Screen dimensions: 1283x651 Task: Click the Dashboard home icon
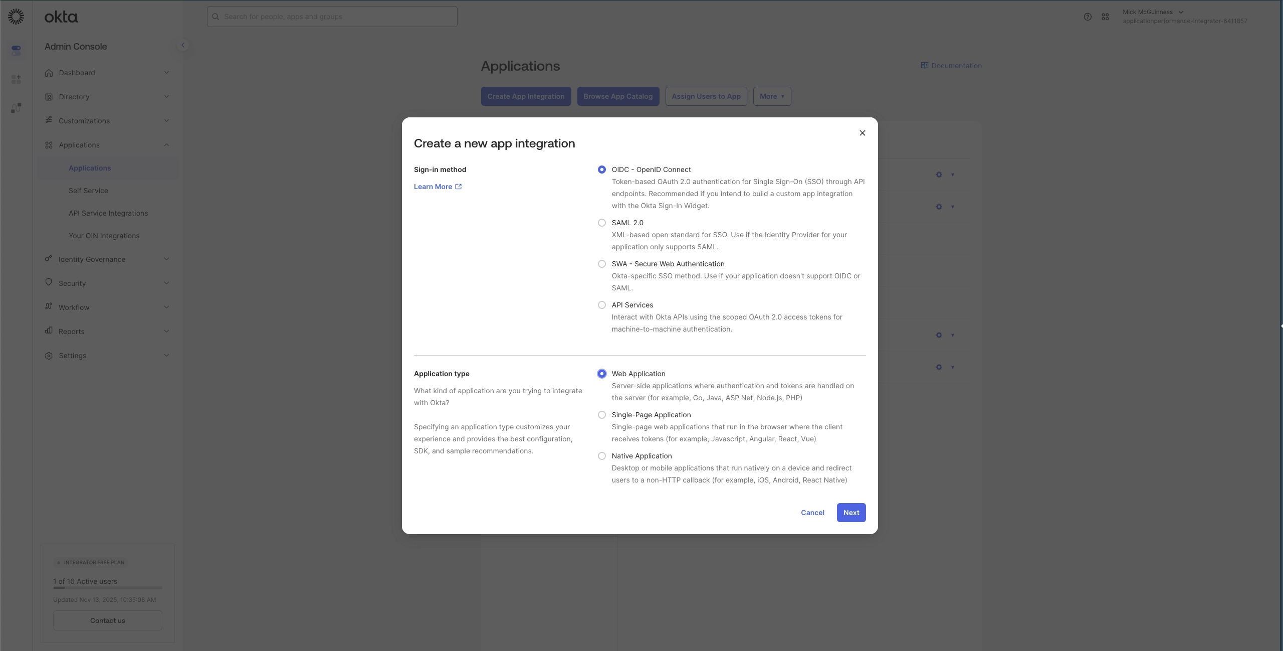(49, 73)
